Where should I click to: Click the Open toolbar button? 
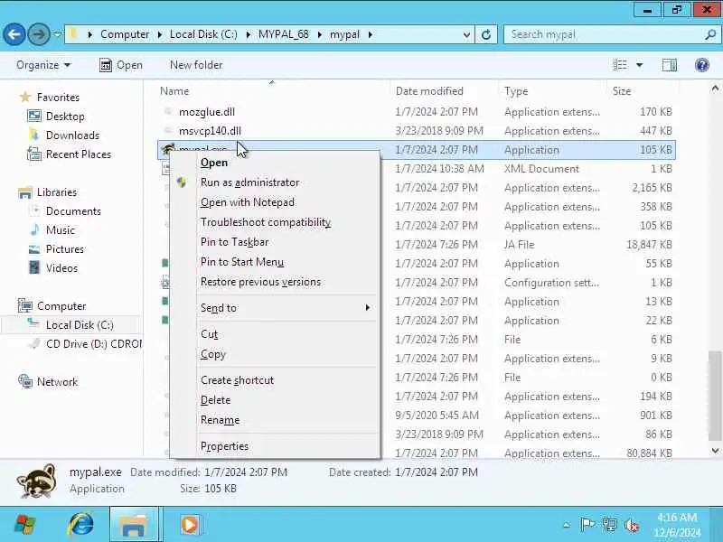coord(121,65)
